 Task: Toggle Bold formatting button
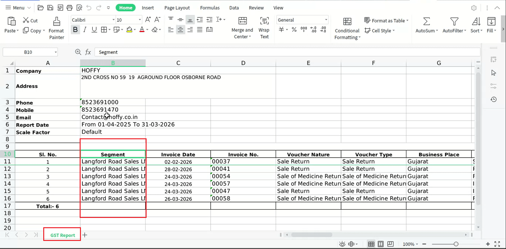coord(75,30)
